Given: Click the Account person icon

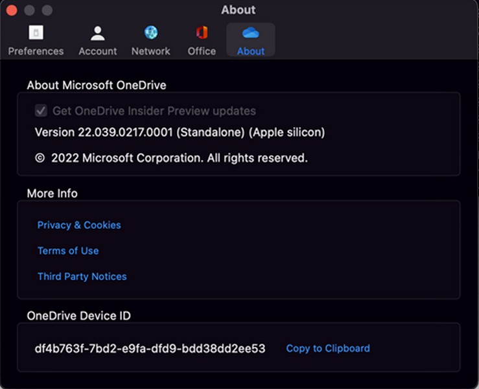Looking at the screenshot, I should coord(98,33).
